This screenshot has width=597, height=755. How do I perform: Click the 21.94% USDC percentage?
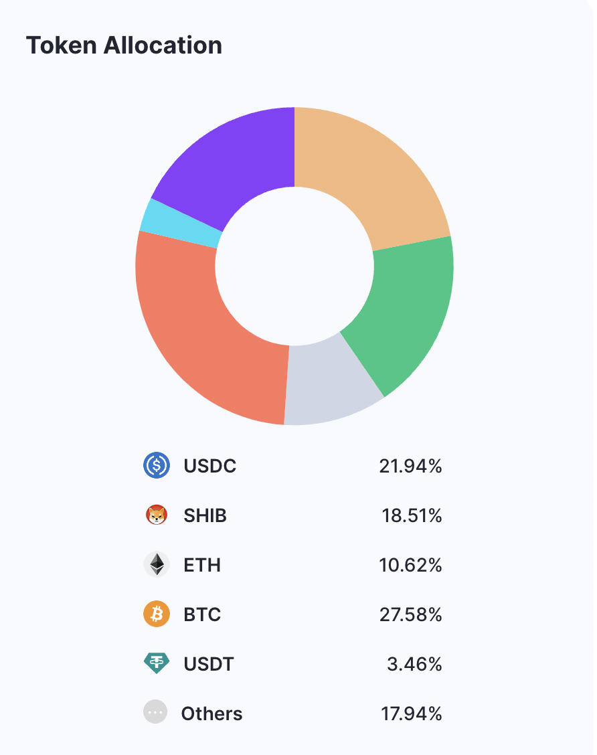[410, 466]
